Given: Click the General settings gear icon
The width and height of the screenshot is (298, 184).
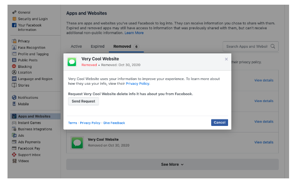Looking at the screenshot, I should pos(14,12).
